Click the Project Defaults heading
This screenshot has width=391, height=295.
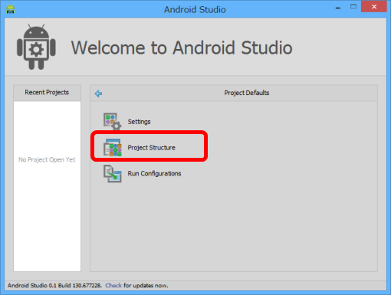247,93
